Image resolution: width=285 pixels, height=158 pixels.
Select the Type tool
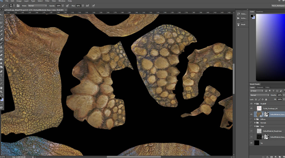1,76
